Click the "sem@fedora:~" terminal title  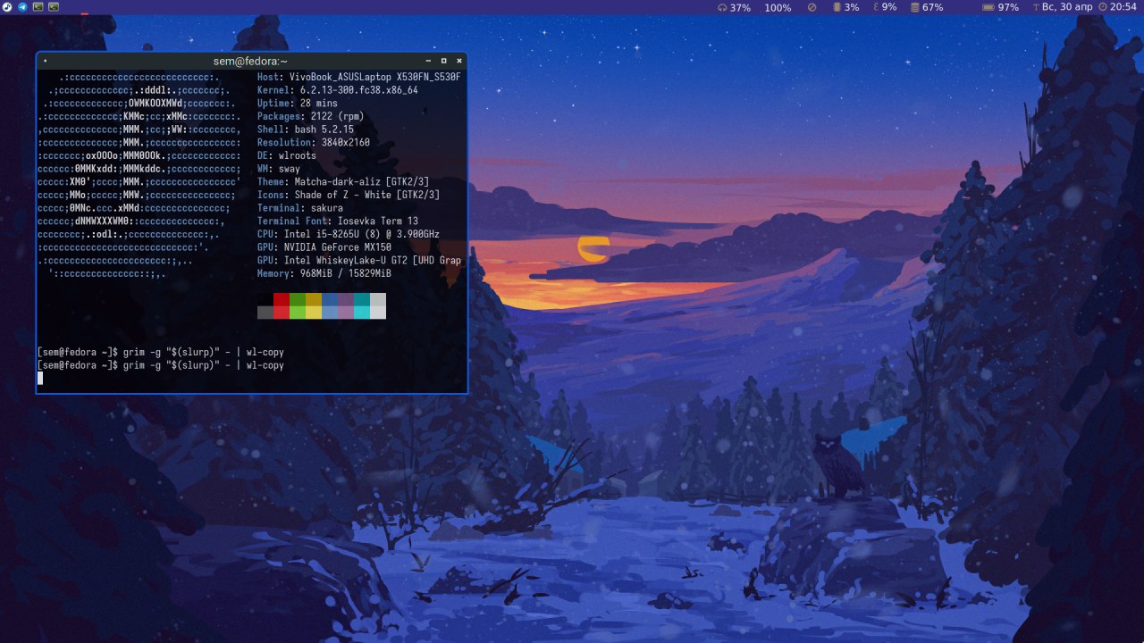pyautogui.click(x=250, y=61)
